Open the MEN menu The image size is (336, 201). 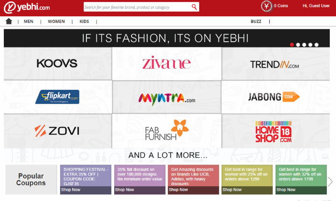(x=28, y=22)
